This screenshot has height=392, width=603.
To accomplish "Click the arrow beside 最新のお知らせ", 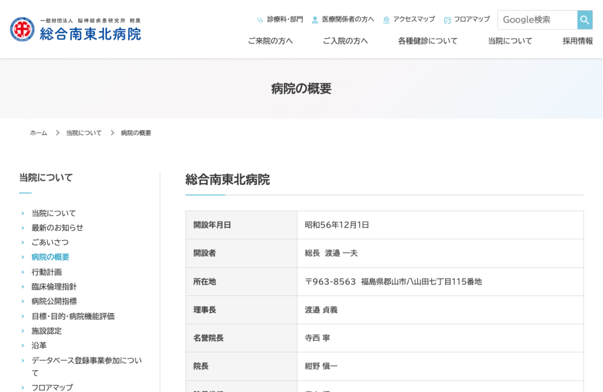I will pos(23,228).
